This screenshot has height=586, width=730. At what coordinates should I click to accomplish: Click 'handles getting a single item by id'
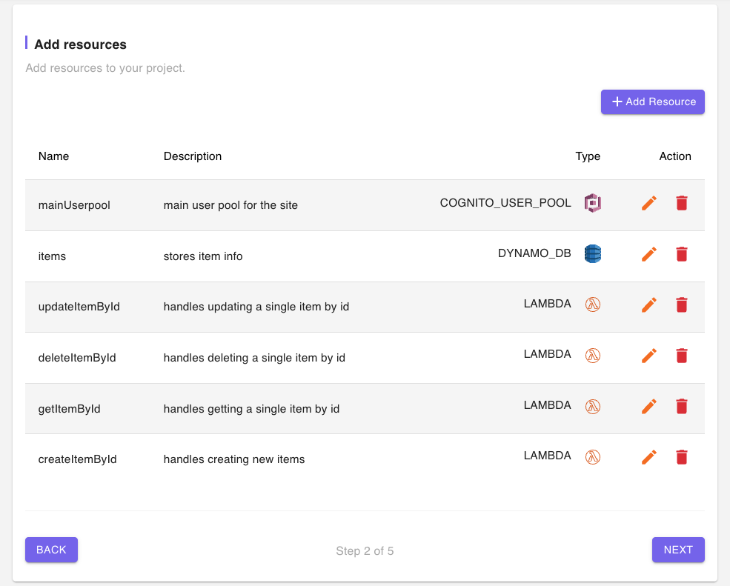click(251, 409)
